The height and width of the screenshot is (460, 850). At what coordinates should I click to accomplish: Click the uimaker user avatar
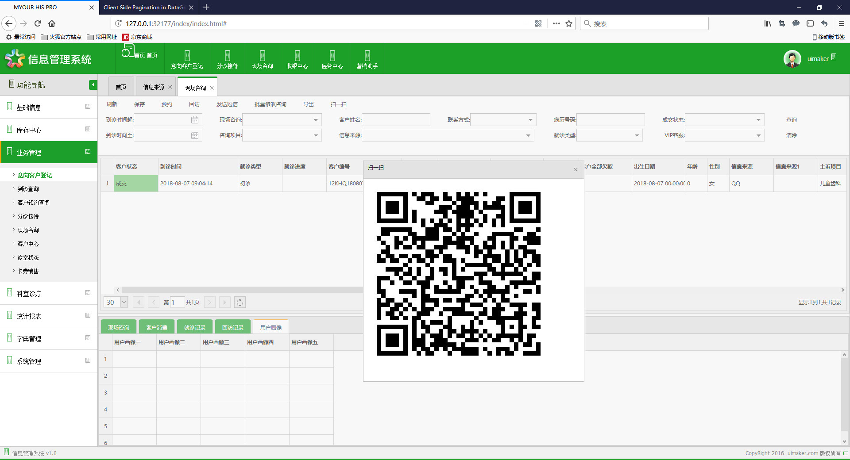pos(792,59)
